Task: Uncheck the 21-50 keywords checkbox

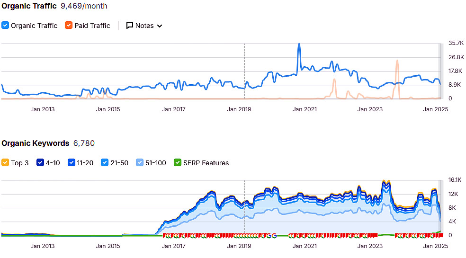Action: coord(105,163)
